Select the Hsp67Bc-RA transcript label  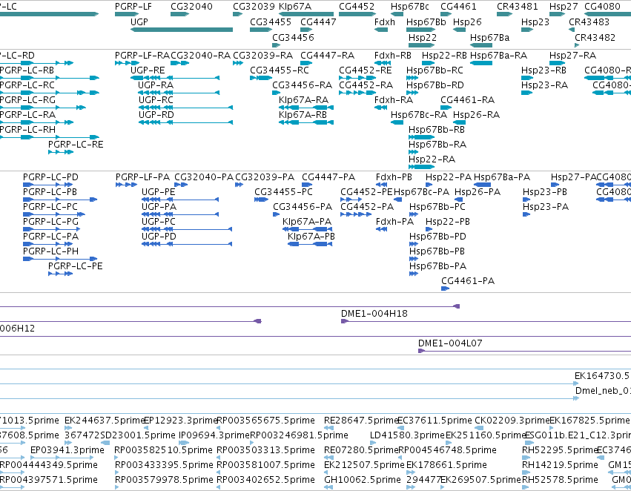tap(418, 115)
